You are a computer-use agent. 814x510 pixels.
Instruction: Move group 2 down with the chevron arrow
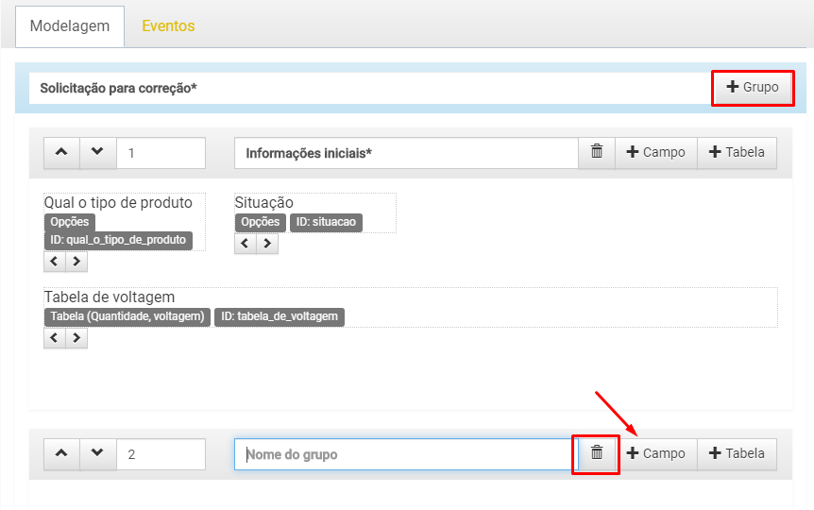(x=97, y=454)
